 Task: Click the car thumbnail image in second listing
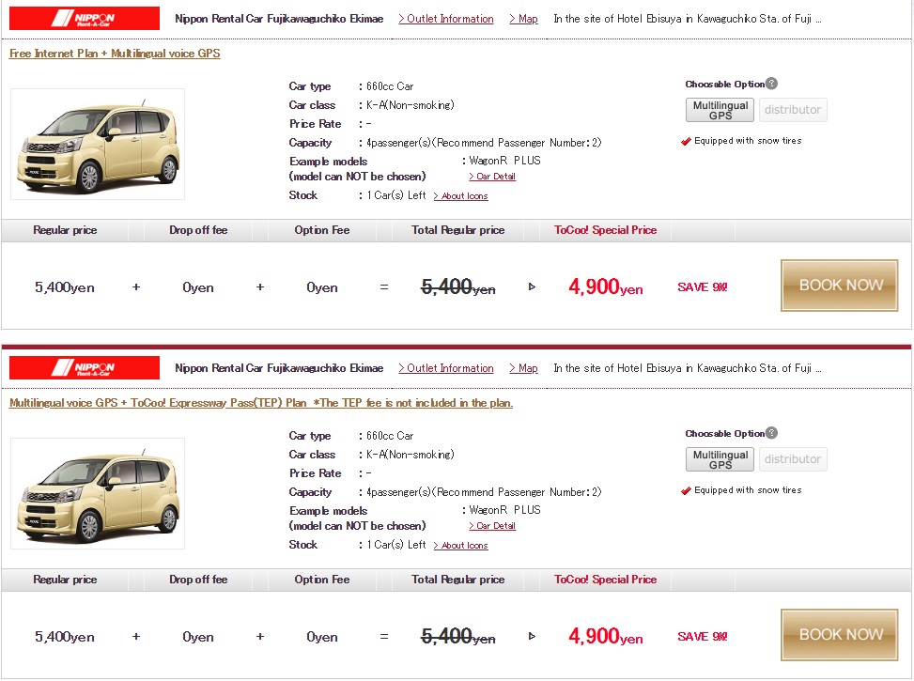(98, 493)
